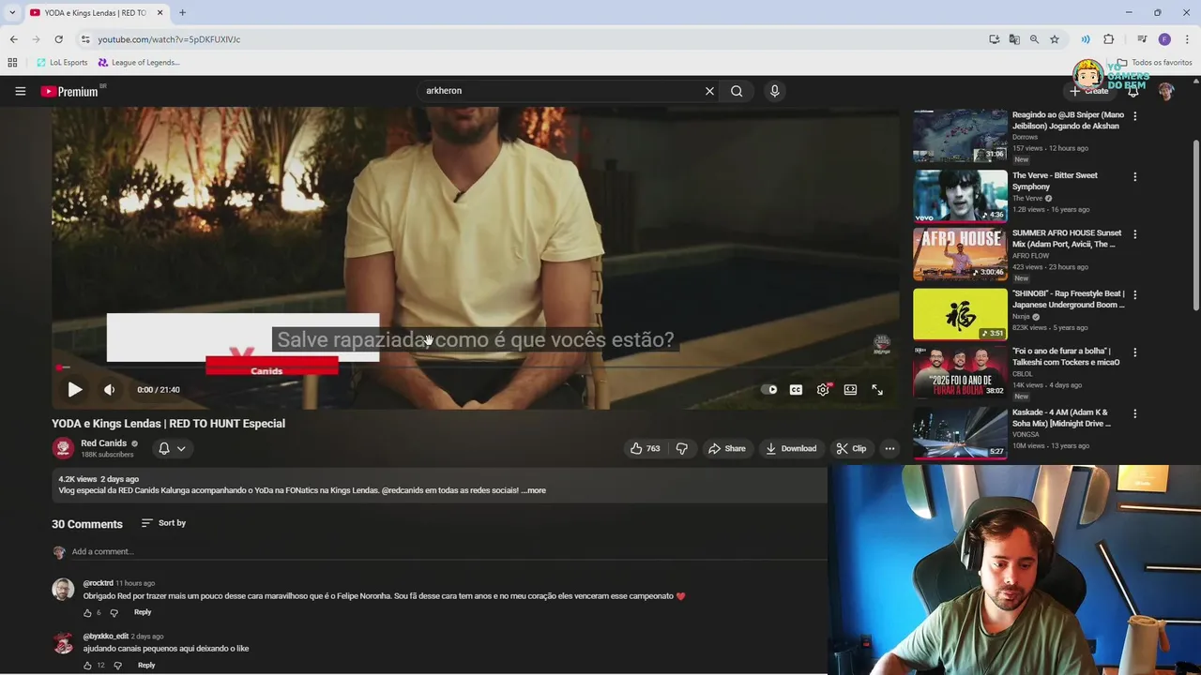Viewport: 1201px width, 675px height.
Task: Clear the arkheron search text
Action: click(x=709, y=91)
